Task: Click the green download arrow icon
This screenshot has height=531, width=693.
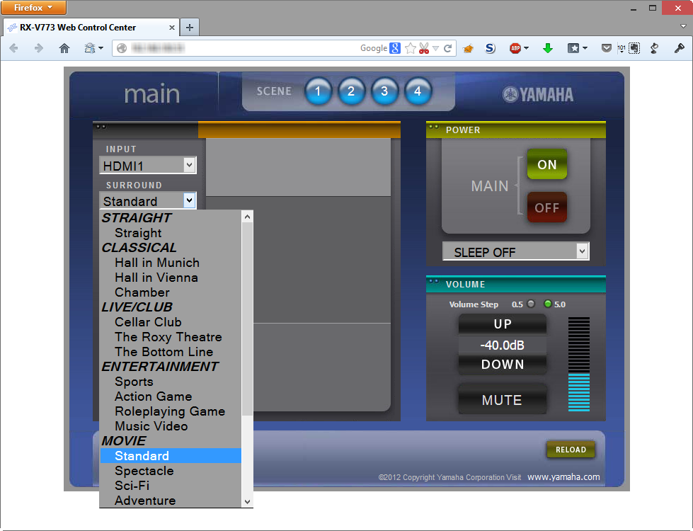Action: tap(548, 48)
